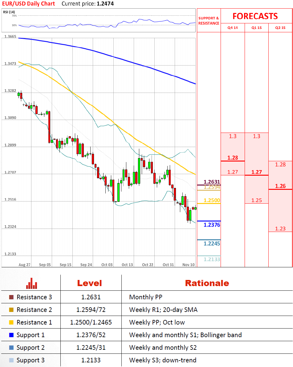Click 'Weekly S3; down-trend' rationale
Image resolution: width=293 pixels, height=367 pixels.
[x=163, y=360]
